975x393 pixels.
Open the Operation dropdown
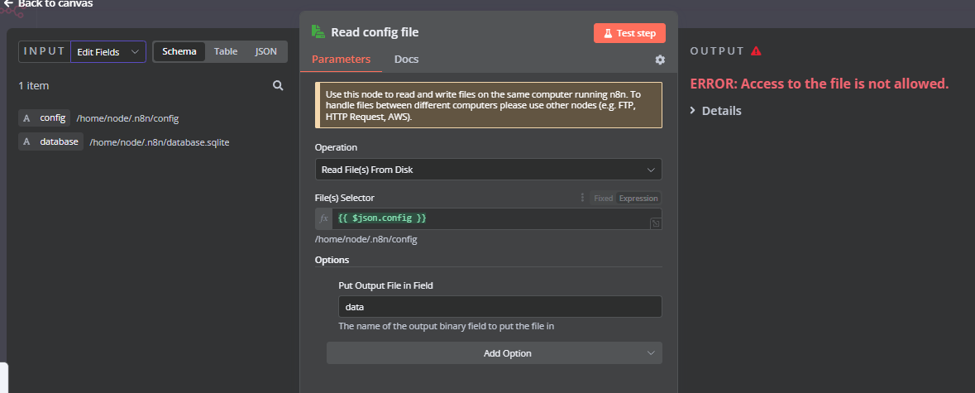click(488, 170)
